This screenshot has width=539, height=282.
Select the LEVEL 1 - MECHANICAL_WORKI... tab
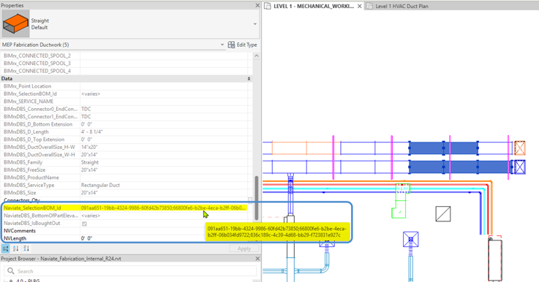coord(313,6)
